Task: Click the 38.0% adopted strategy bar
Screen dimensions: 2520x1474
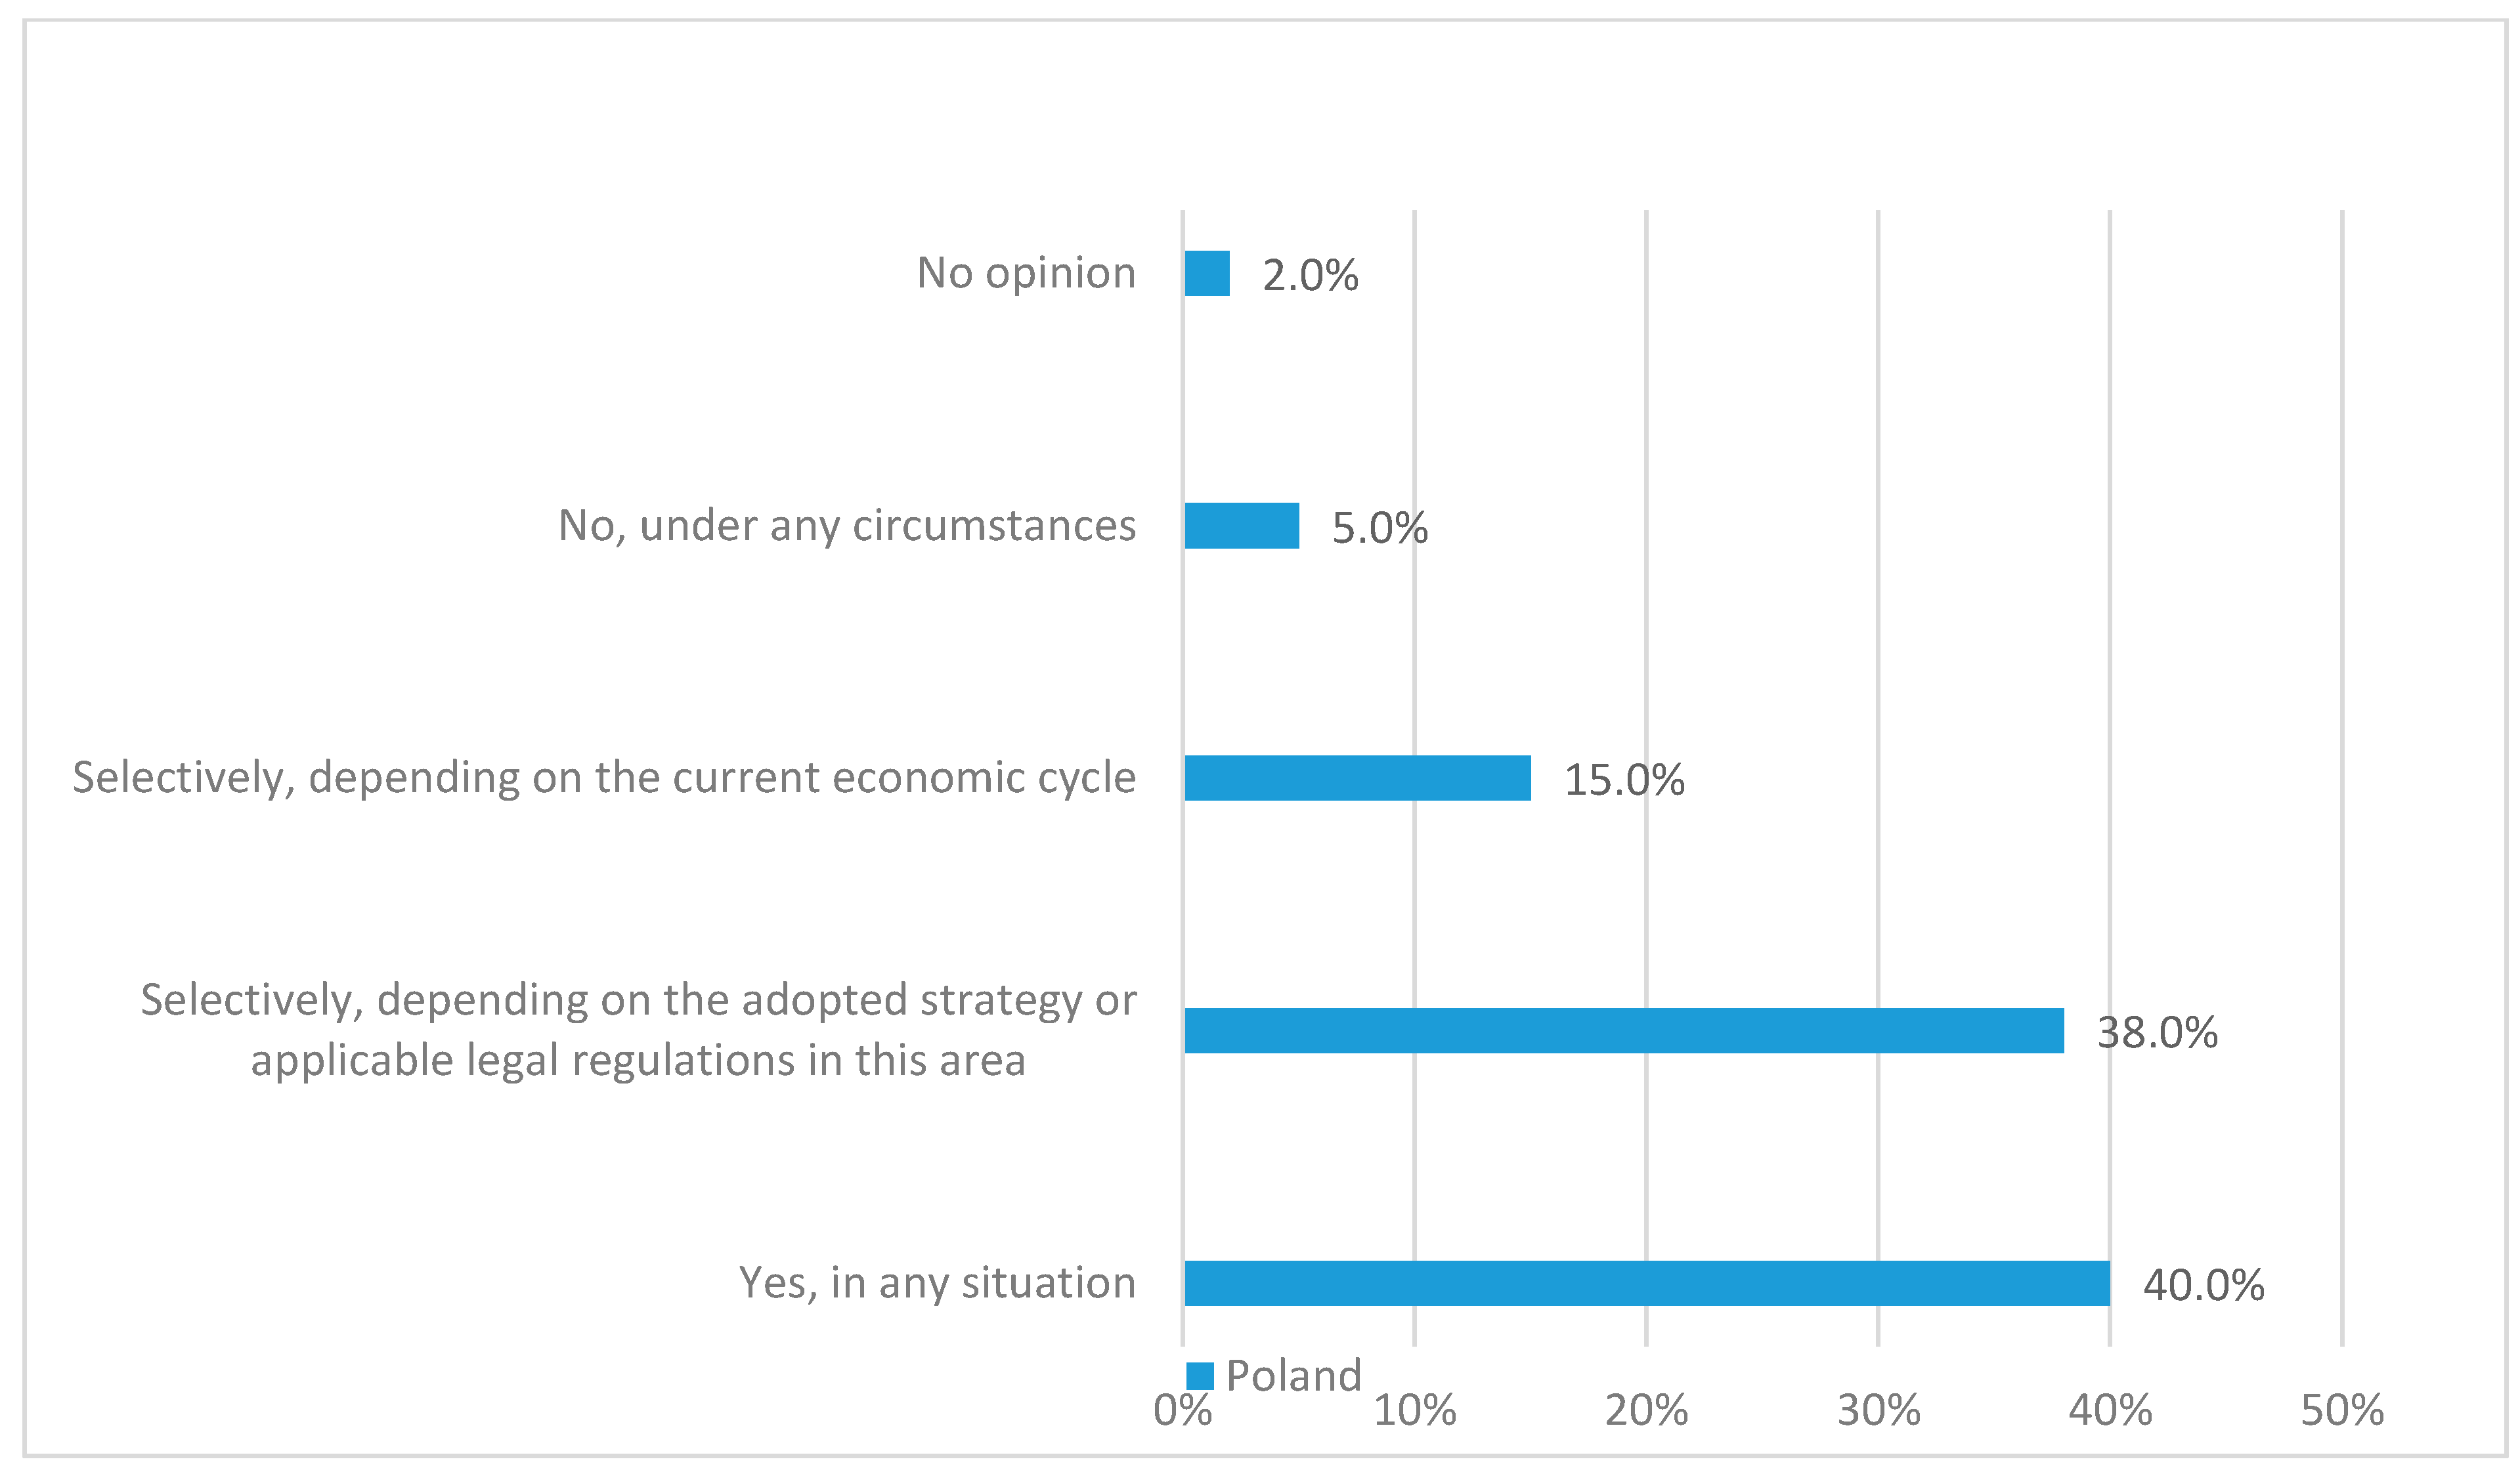Action: (1624, 1031)
